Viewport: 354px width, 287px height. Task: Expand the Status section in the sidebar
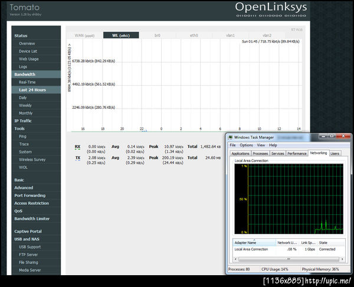pos(21,36)
